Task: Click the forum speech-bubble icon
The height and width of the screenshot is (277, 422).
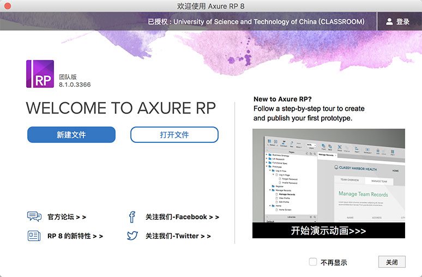Action: tap(34, 216)
